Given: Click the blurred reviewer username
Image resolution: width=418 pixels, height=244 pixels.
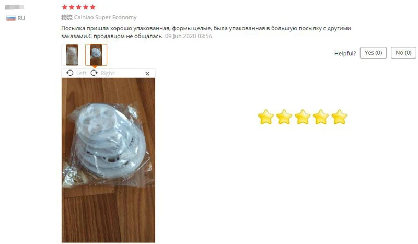Looking at the screenshot, I should click(15, 7).
